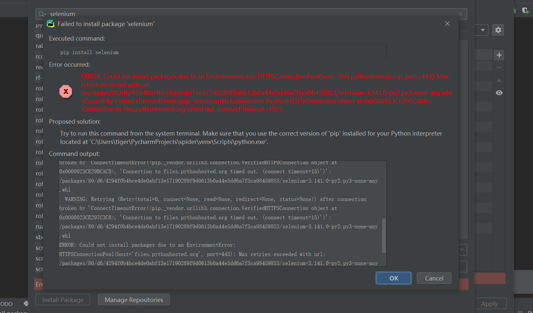Click the Manage Repositories button
This screenshot has width=533, height=313.
(134, 300)
